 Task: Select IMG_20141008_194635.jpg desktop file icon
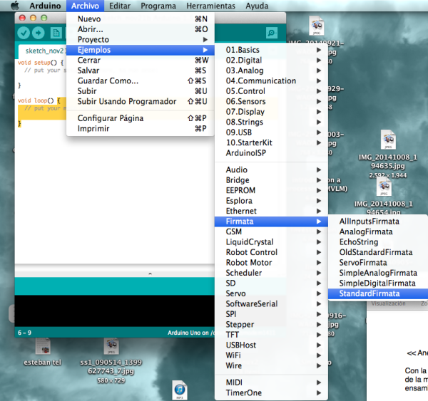click(x=388, y=140)
